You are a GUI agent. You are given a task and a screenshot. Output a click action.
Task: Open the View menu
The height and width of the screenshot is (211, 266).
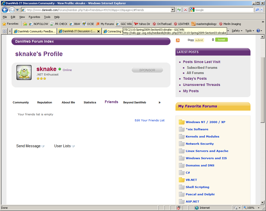22,17
